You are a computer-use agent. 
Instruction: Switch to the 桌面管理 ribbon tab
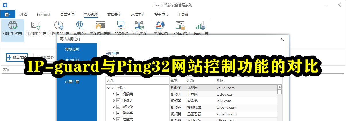coord(67,15)
